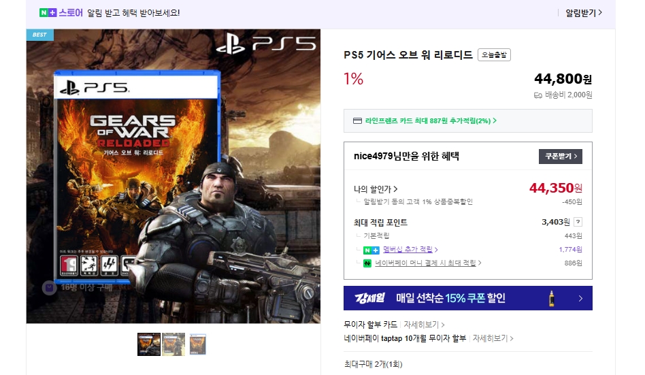Click N+ membership badge icon

(371, 250)
